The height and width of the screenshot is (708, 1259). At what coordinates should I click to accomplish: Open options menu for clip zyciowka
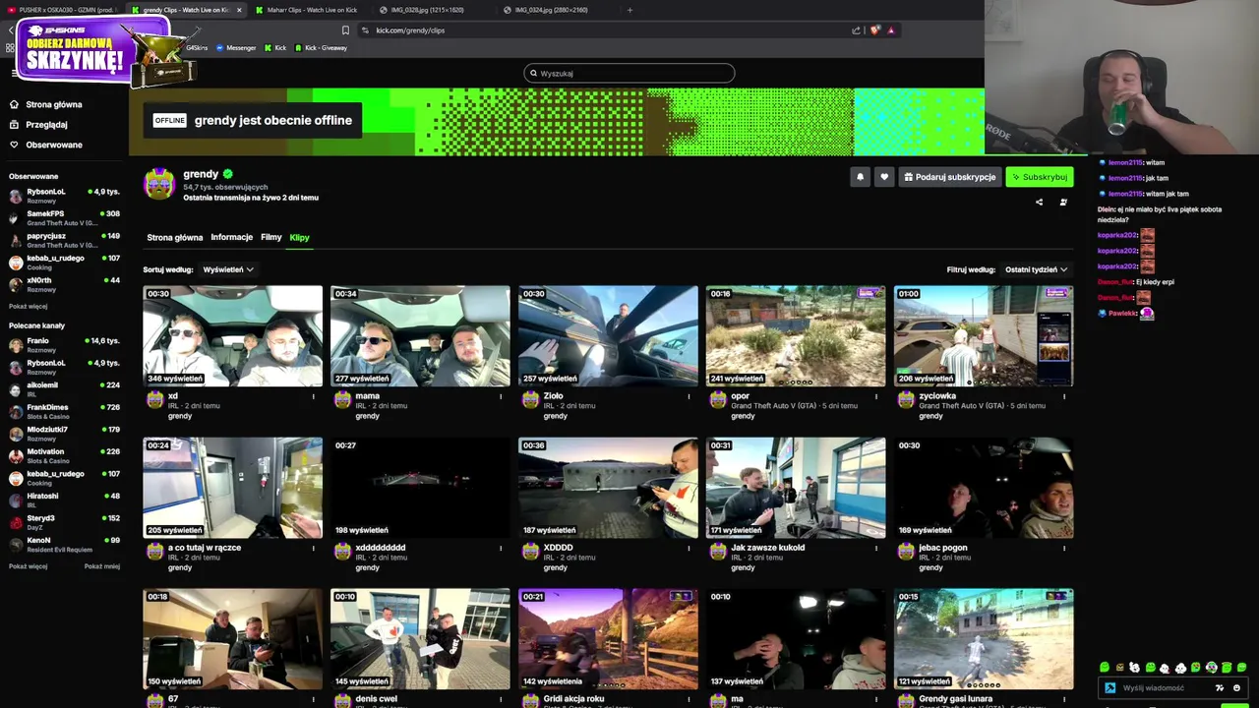(x=1064, y=396)
